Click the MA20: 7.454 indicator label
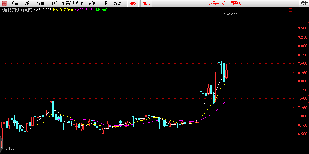The width and height of the screenshot is (309, 154). [85, 10]
